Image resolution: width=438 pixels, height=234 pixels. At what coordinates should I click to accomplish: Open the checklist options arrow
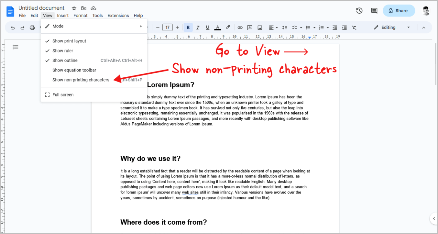(301, 28)
